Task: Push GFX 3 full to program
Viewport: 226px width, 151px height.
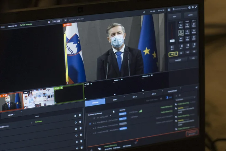Action: click(x=193, y=25)
